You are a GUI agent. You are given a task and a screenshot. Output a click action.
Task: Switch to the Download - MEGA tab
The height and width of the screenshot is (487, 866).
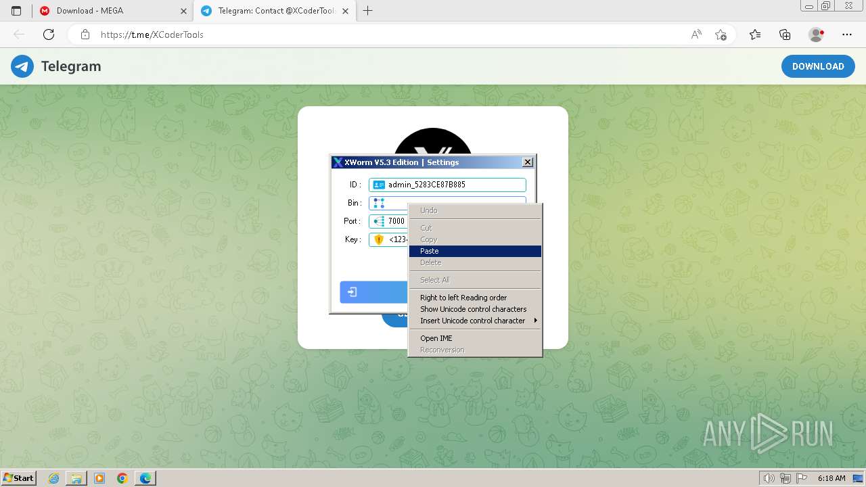(x=113, y=11)
